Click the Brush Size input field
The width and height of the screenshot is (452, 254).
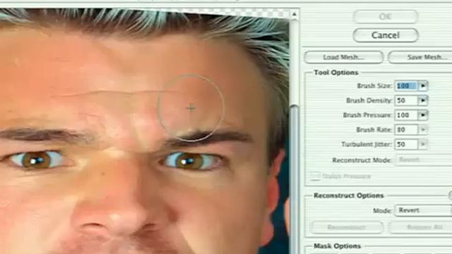tap(406, 86)
